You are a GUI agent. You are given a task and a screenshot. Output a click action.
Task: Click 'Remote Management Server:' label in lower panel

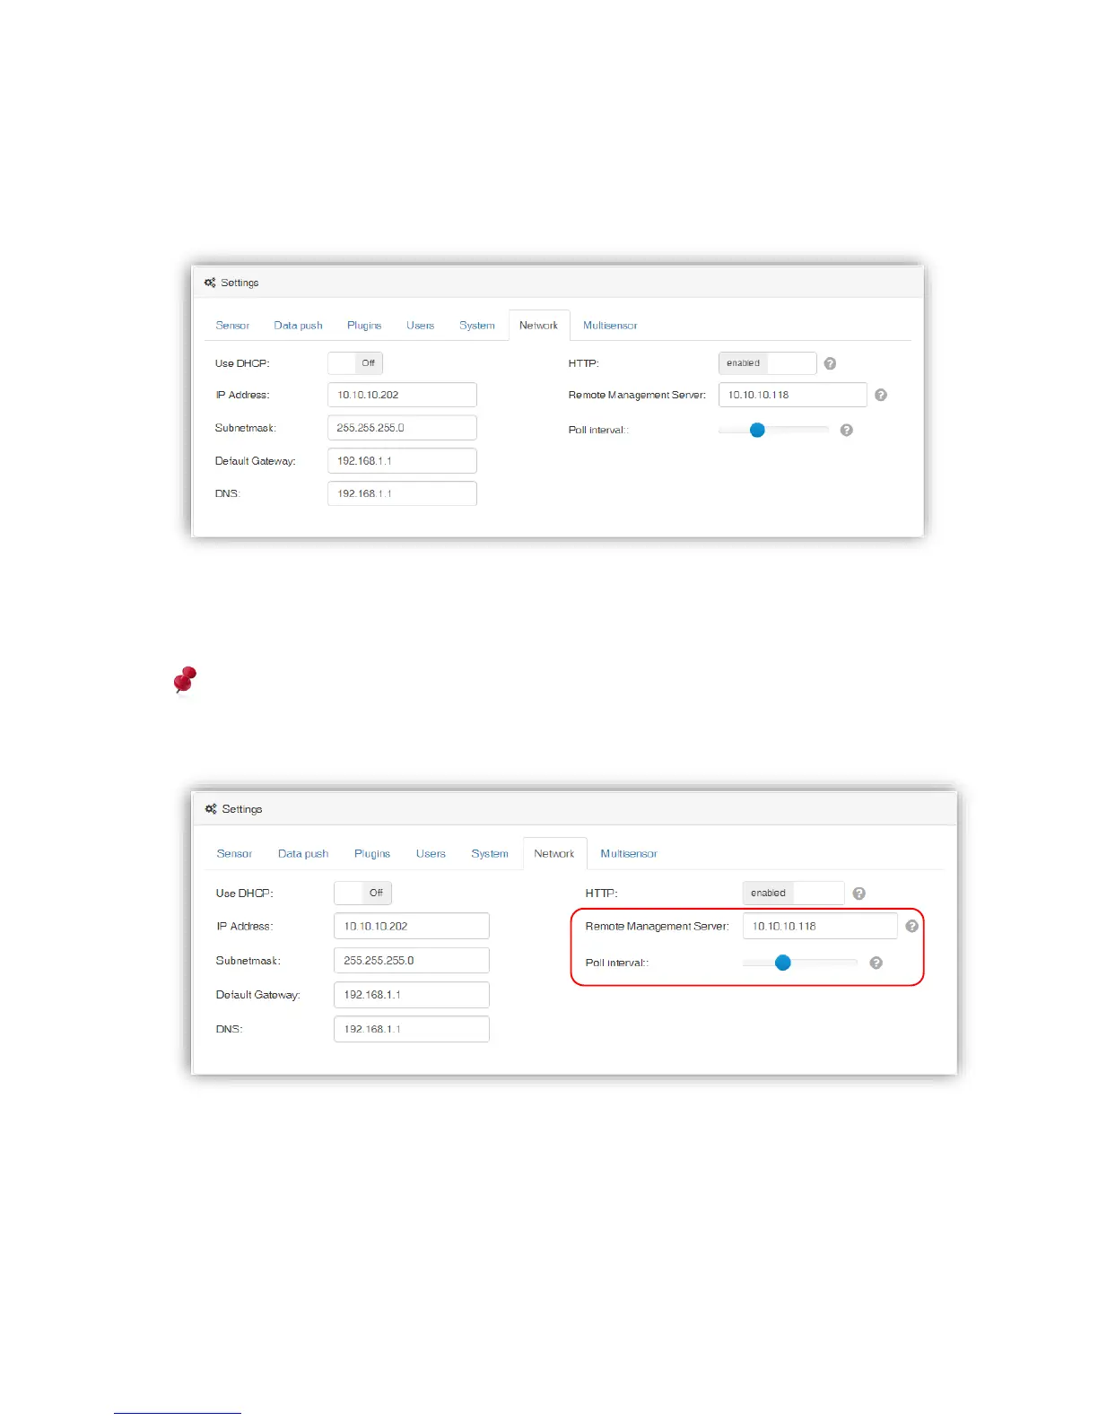click(658, 926)
